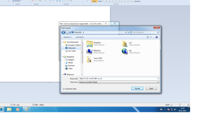Collapse the Kitaplıklar tree group

[x=63, y=57]
